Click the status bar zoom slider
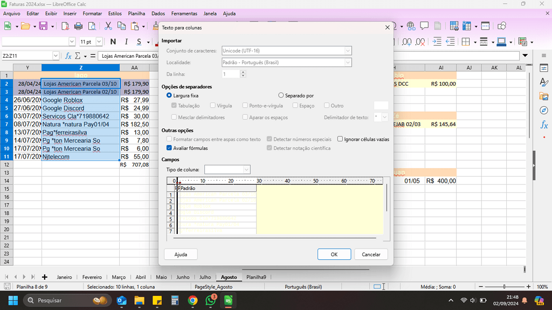552x310 pixels. click(504, 287)
